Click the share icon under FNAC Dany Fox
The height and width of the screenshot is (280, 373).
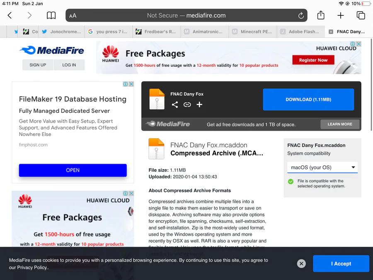coord(175,105)
